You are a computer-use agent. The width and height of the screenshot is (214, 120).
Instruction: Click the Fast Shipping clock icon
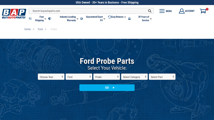coord(30,19)
